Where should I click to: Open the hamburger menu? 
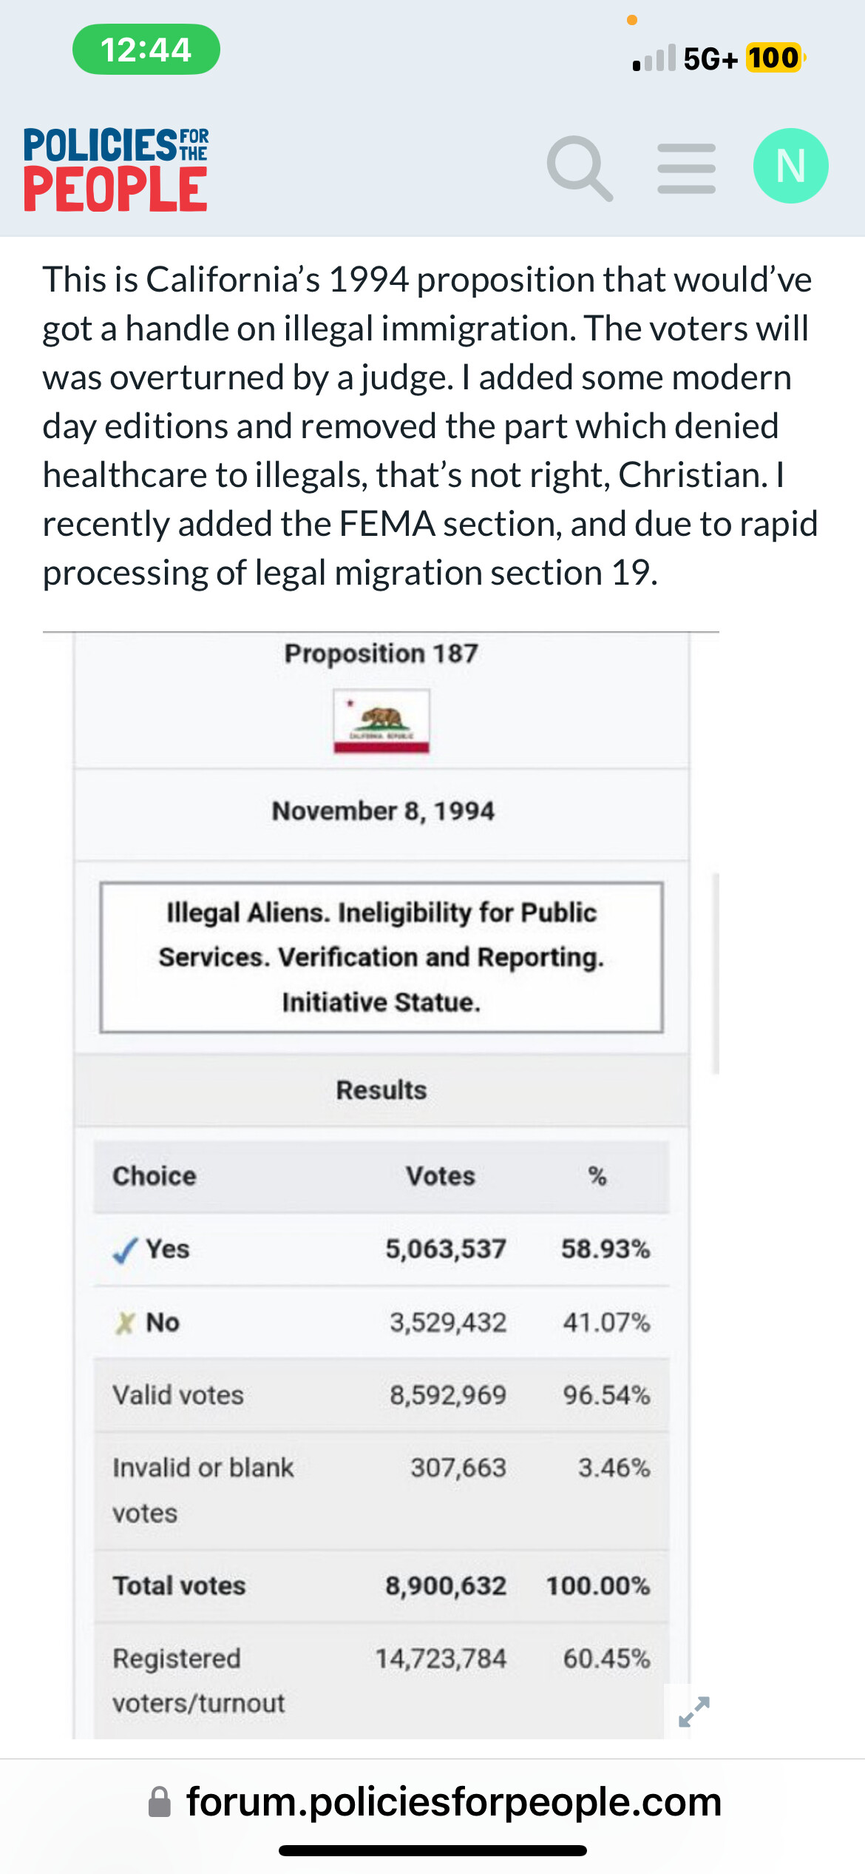pos(687,169)
